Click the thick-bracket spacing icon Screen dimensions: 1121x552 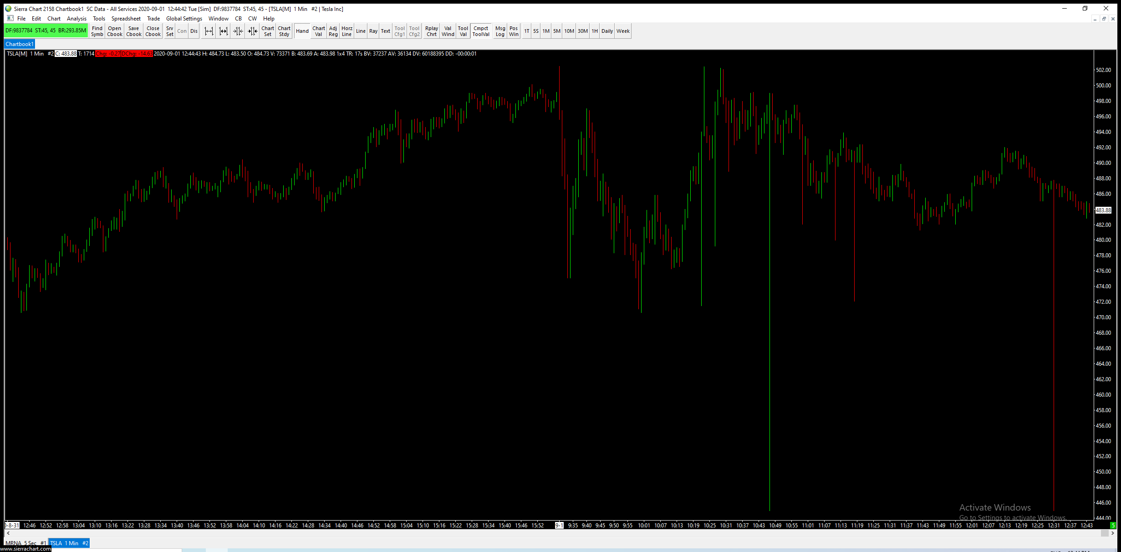223,31
